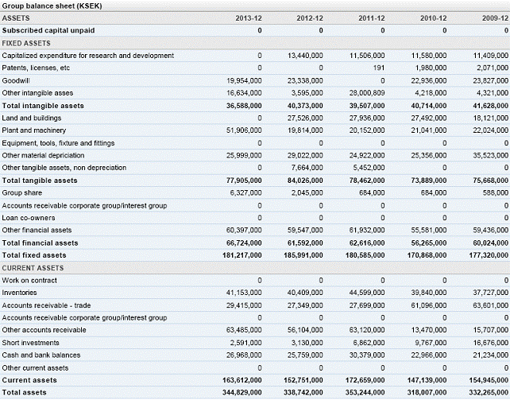Viewport: 510px width, 400px height.
Task: Select the CURRENT ASSETS section header
Action: coord(32,268)
